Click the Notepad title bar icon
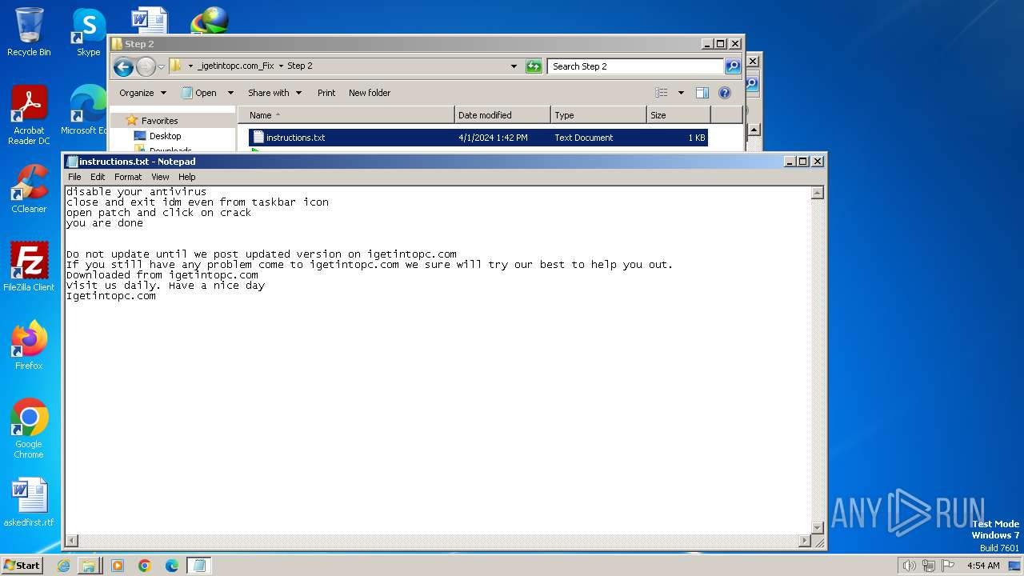 [x=72, y=162]
